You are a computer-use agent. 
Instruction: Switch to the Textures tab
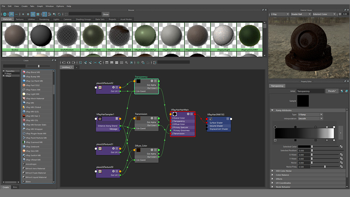20,19
